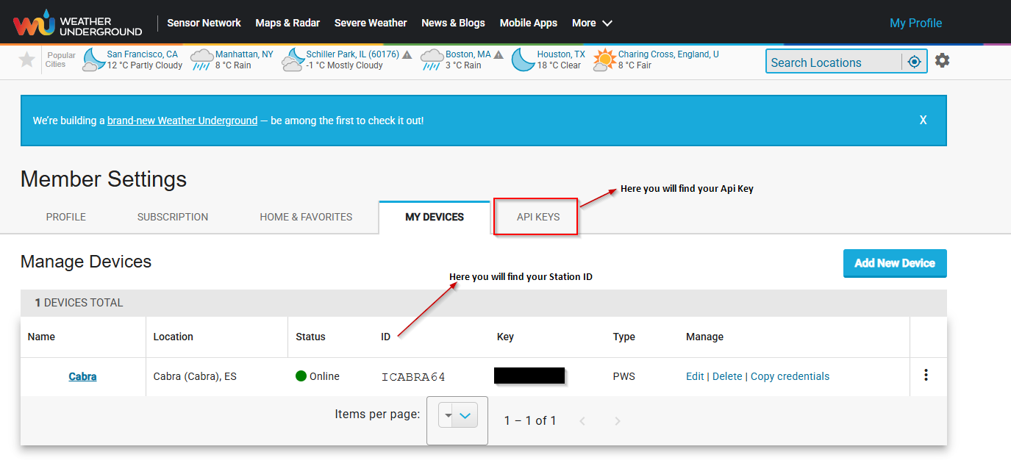The height and width of the screenshot is (463, 1011).
Task: Click the My Profile link
Action: (x=915, y=23)
